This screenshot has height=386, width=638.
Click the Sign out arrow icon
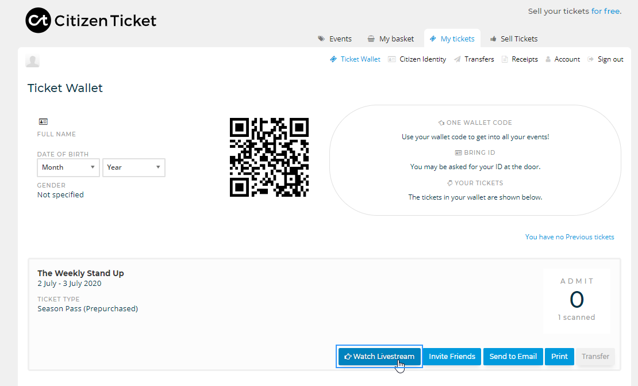590,59
